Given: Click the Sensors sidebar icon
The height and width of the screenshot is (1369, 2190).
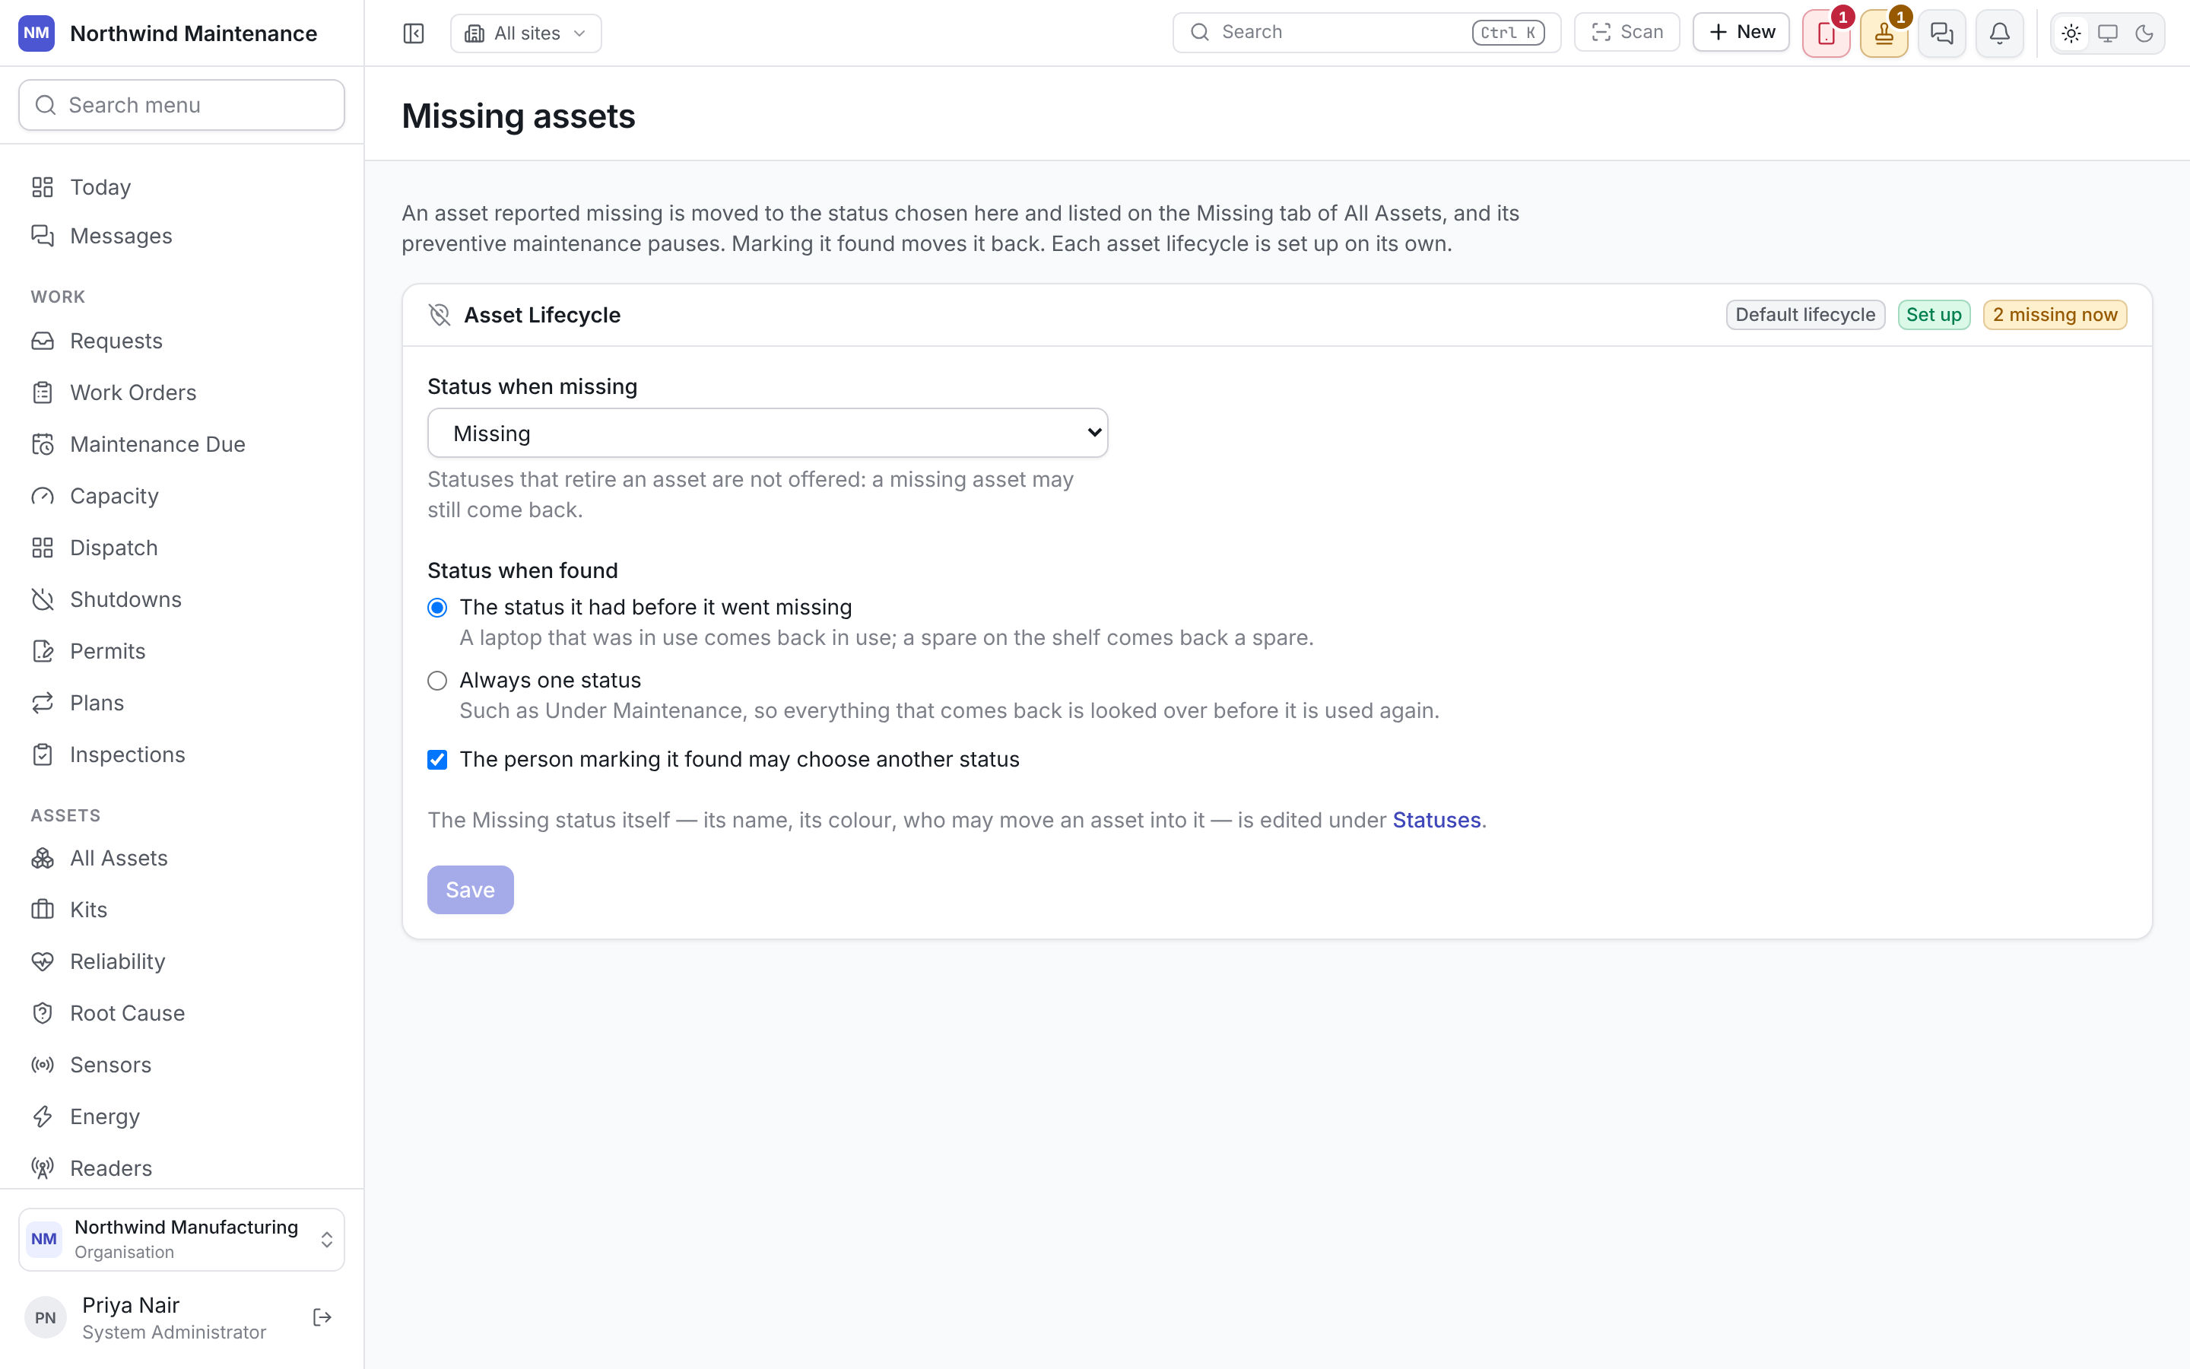Looking at the screenshot, I should pos(43,1065).
